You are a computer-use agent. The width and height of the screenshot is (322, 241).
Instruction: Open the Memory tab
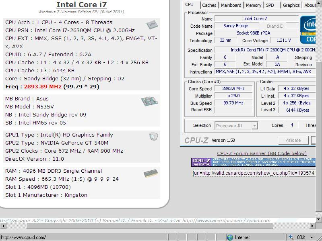point(254,5)
